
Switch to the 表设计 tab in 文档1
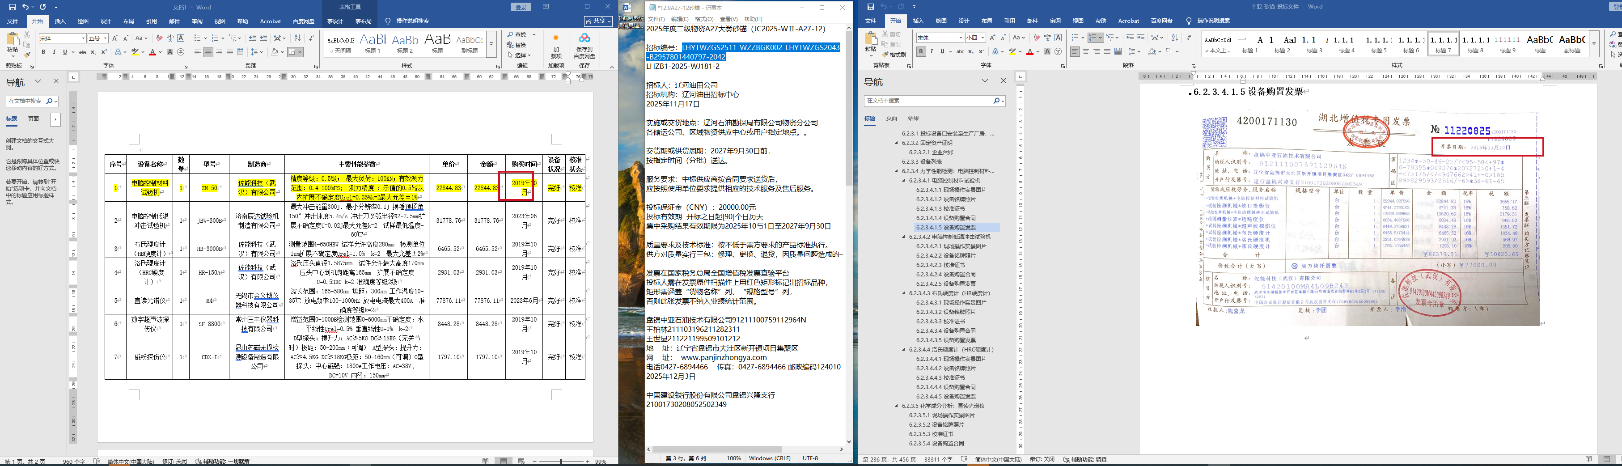(x=335, y=21)
